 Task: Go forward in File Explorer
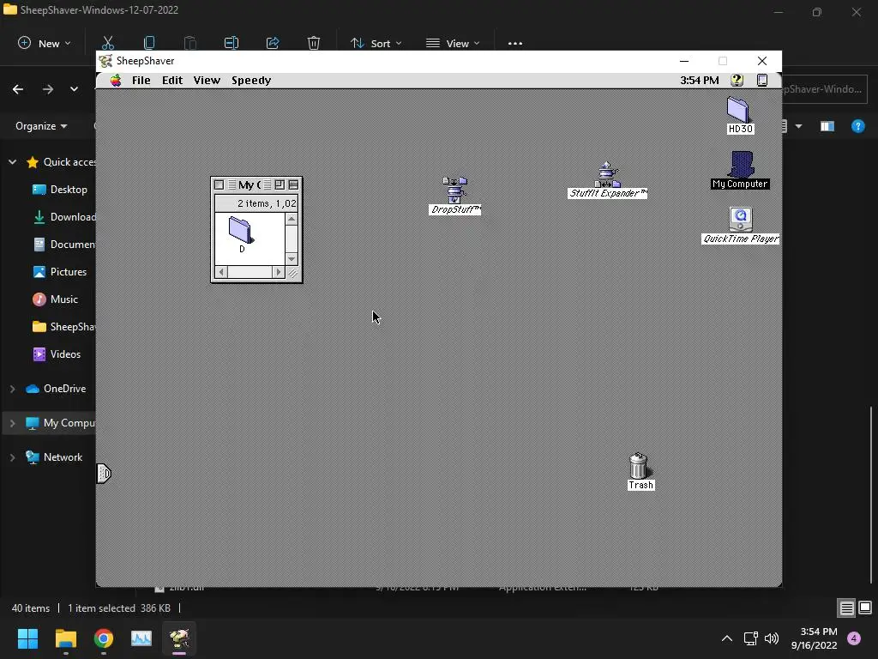(x=48, y=89)
